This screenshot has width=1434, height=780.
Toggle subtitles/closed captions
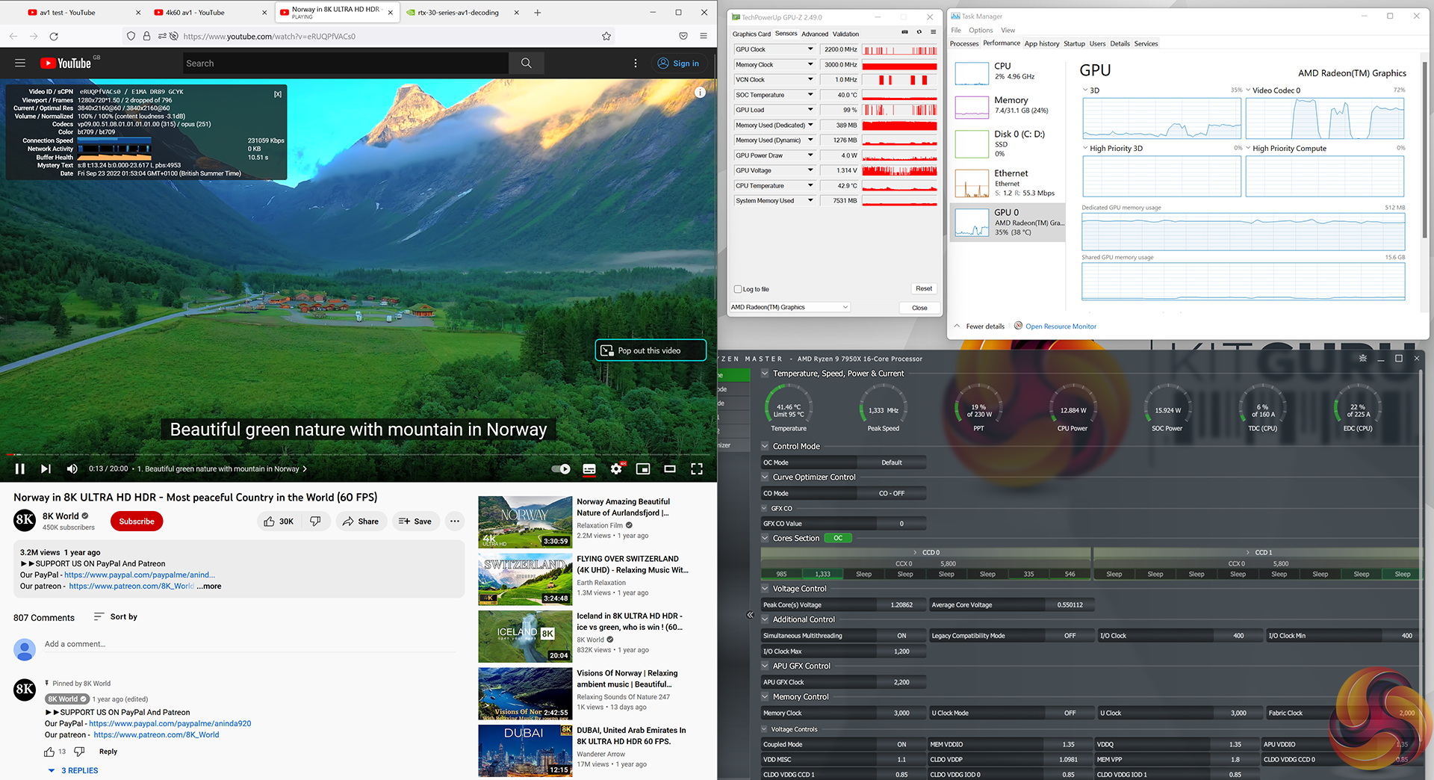(589, 469)
